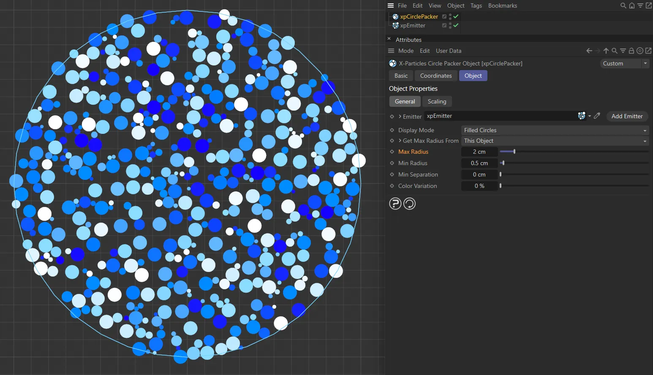653x375 pixels.
Task: Click the orange Max Radius parameter label
Action: tap(413, 152)
